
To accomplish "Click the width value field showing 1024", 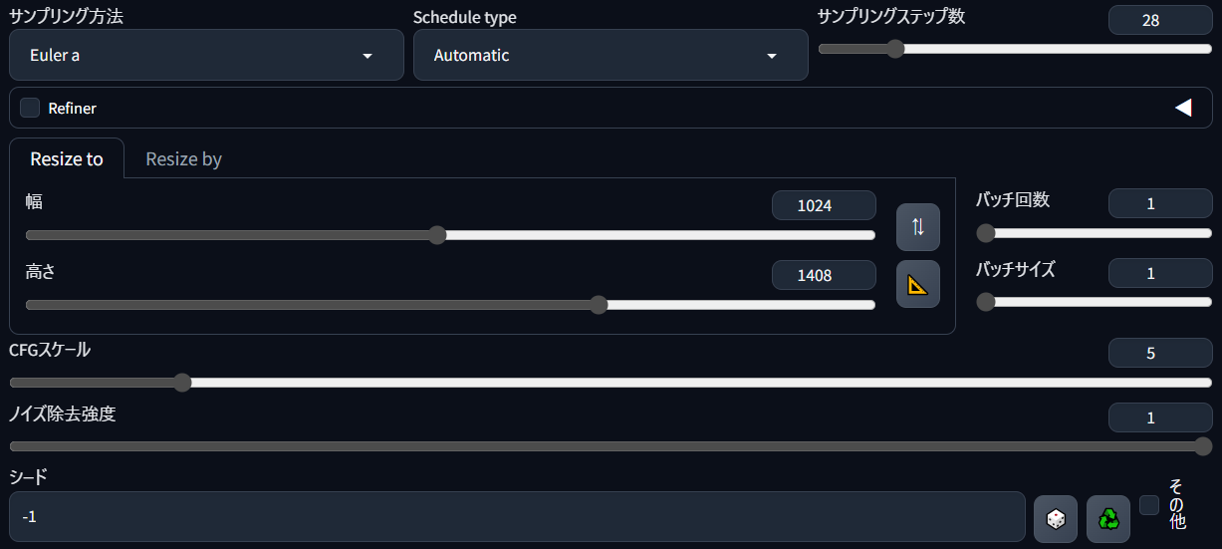I will coord(824,205).
